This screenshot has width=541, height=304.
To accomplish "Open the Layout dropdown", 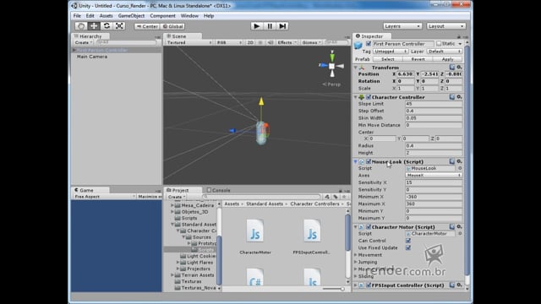I will pos(445,26).
